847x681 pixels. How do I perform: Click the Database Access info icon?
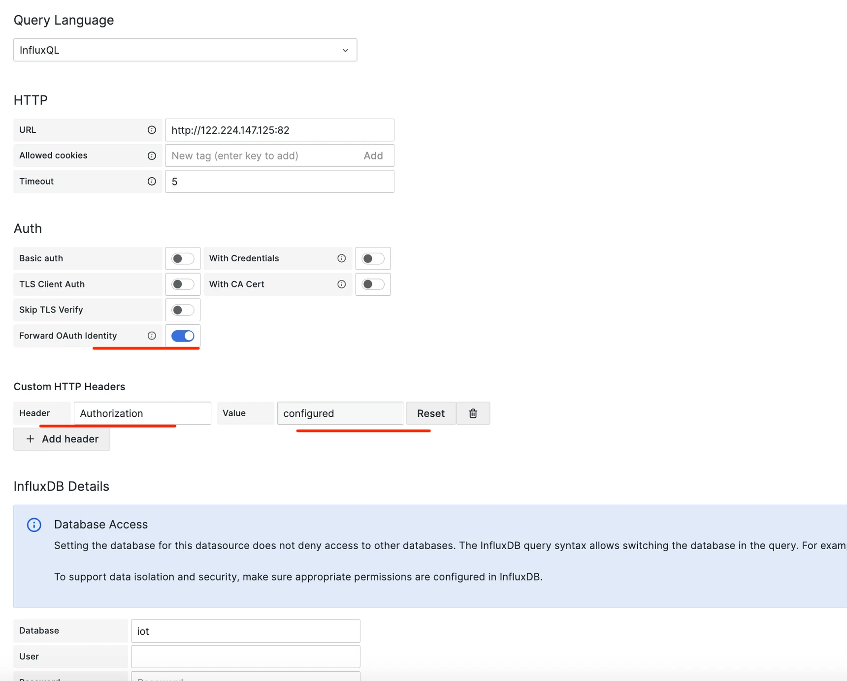point(34,525)
